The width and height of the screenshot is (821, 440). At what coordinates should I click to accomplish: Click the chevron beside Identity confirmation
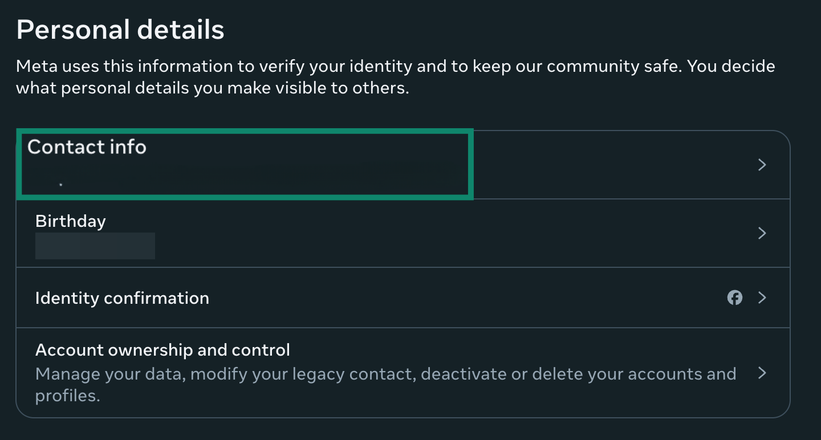(x=762, y=298)
